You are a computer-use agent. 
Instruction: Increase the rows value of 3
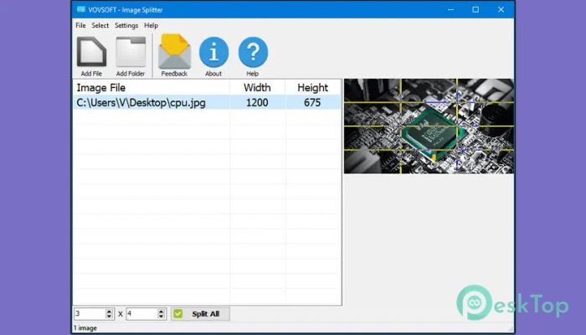click(109, 311)
